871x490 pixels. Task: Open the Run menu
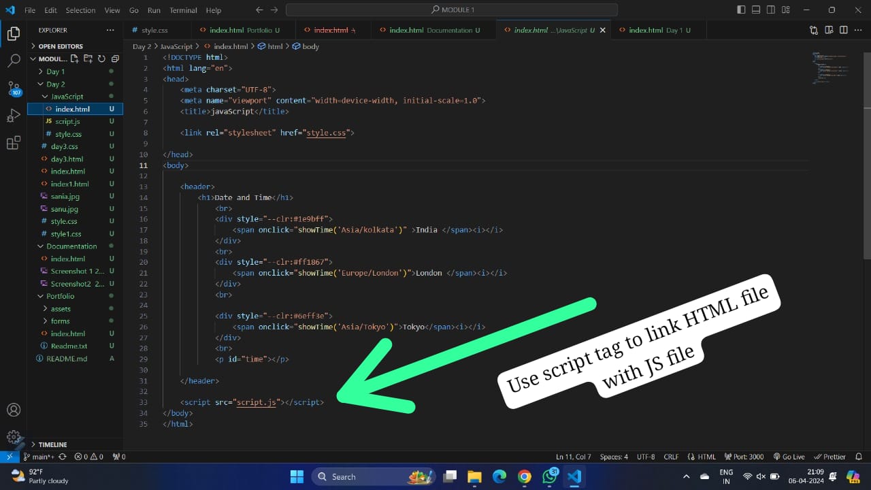[x=154, y=10]
